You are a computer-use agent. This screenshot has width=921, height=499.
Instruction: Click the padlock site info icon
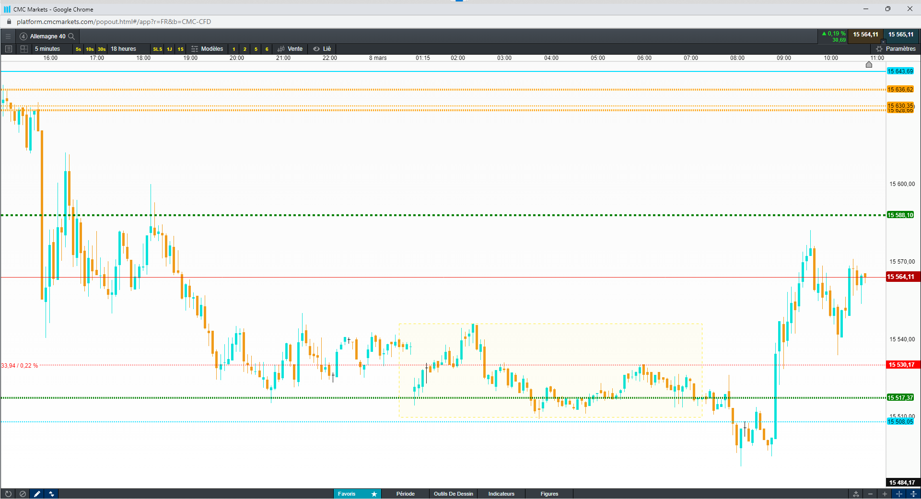(x=9, y=22)
